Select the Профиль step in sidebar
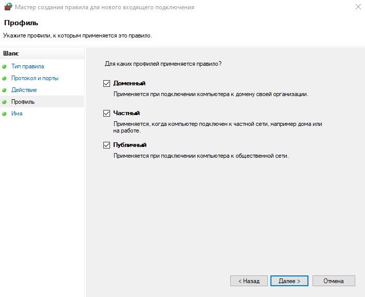Viewport: 365px width, 297px height. click(x=23, y=102)
